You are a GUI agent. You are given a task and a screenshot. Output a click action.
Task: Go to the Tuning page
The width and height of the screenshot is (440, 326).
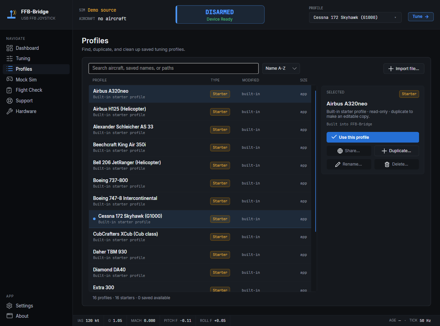[36, 58]
